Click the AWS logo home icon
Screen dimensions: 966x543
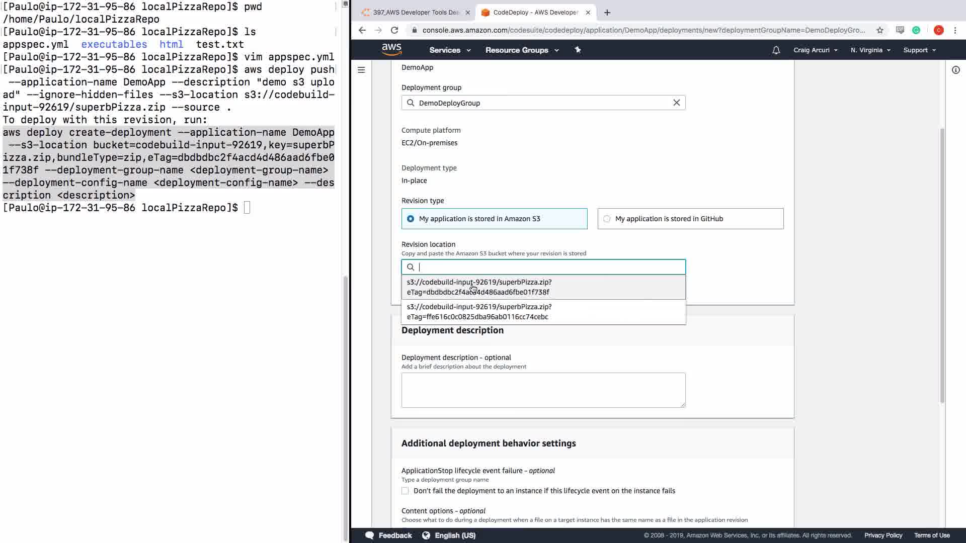[391, 49]
